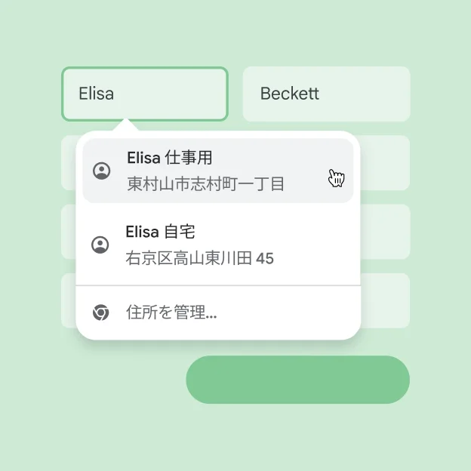The image size is (471, 471).
Task: Click left field edge beside Elisa 自宅
Action: (x=68, y=231)
